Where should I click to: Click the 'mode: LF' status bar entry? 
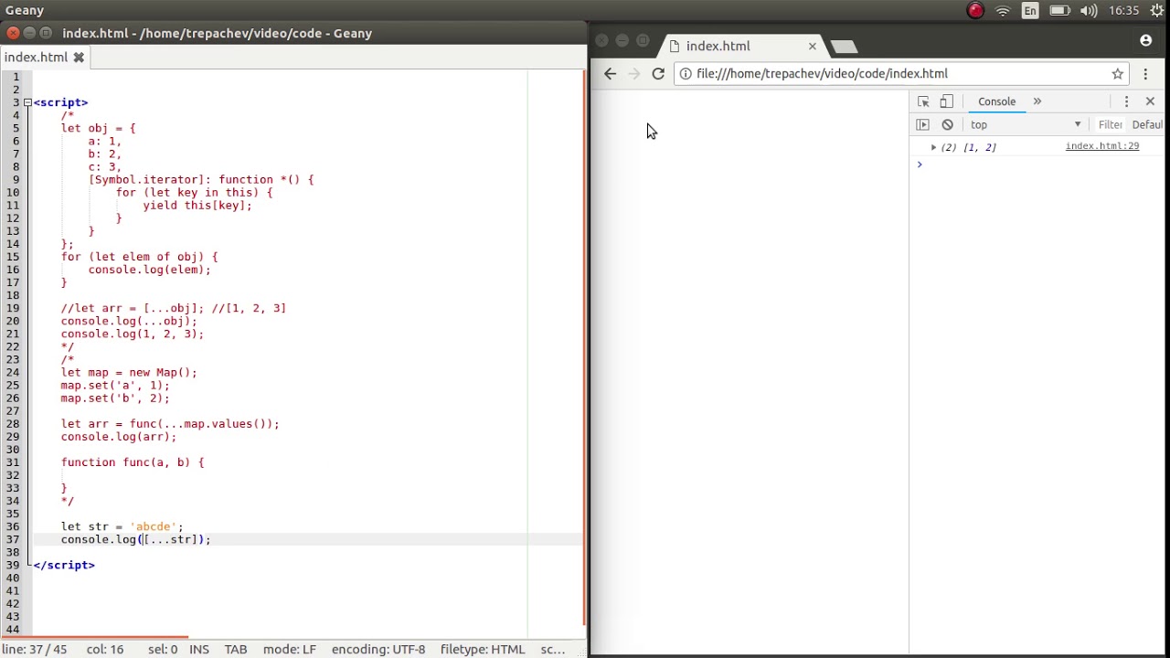pyautogui.click(x=289, y=650)
